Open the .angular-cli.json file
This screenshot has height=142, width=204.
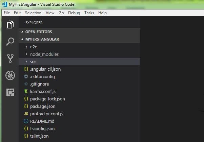(x=45, y=69)
